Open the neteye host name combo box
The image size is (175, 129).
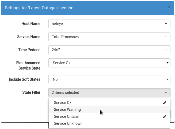[x=109, y=24]
